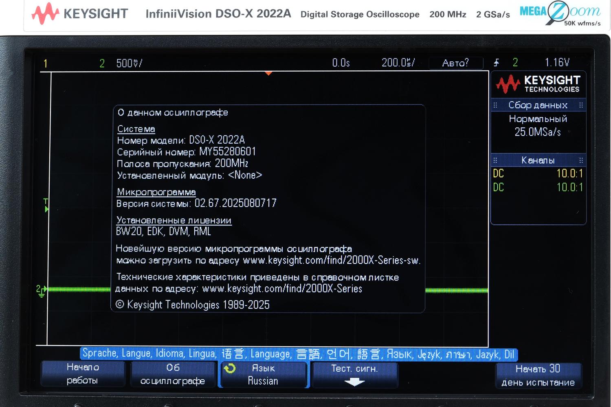Click the left grip icon of Каналы

(x=495, y=160)
